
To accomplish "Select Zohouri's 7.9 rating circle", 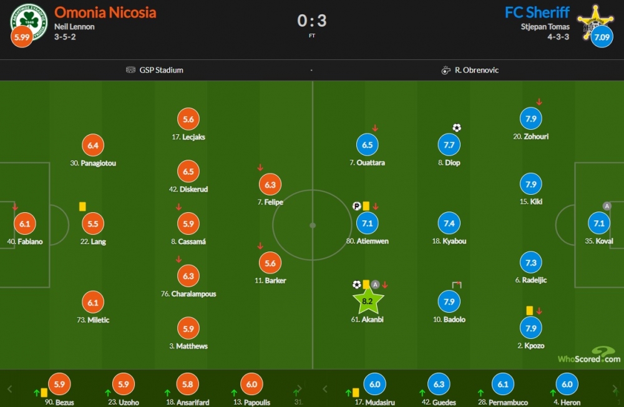I will (531, 119).
